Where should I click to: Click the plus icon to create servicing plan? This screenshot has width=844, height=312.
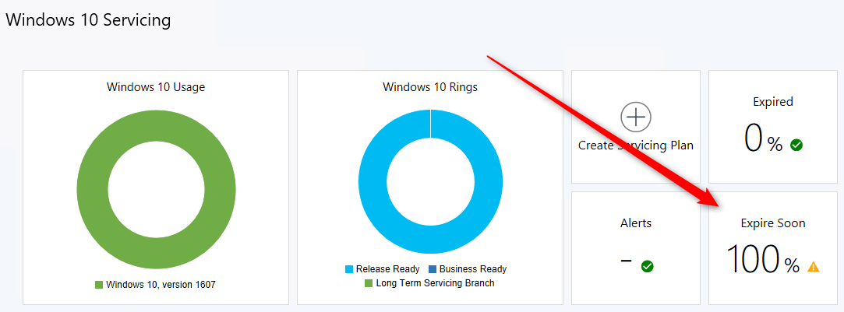click(x=636, y=117)
